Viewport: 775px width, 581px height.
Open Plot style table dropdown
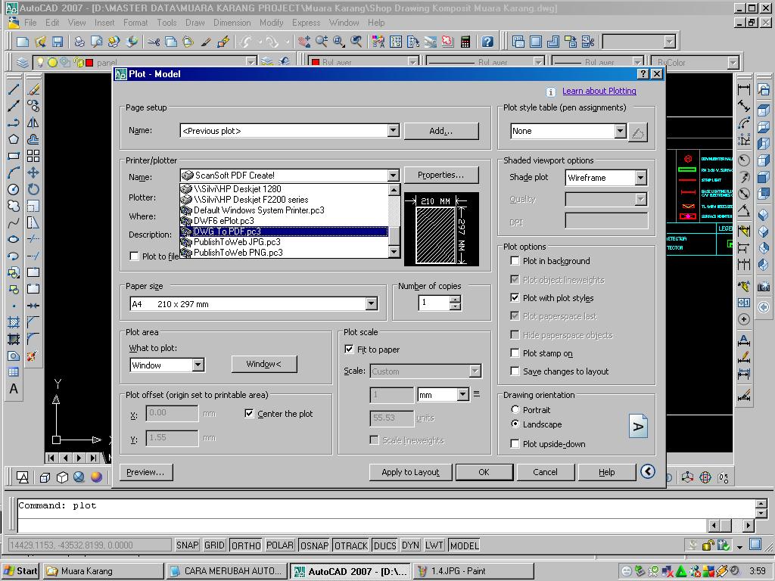[x=621, y=131]
